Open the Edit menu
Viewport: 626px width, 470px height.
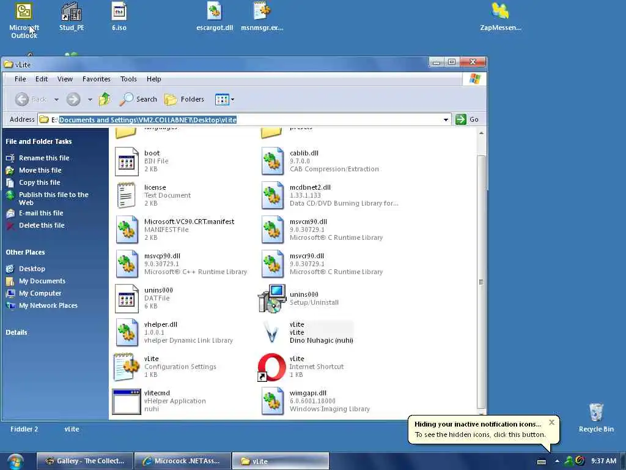(42, 79)
